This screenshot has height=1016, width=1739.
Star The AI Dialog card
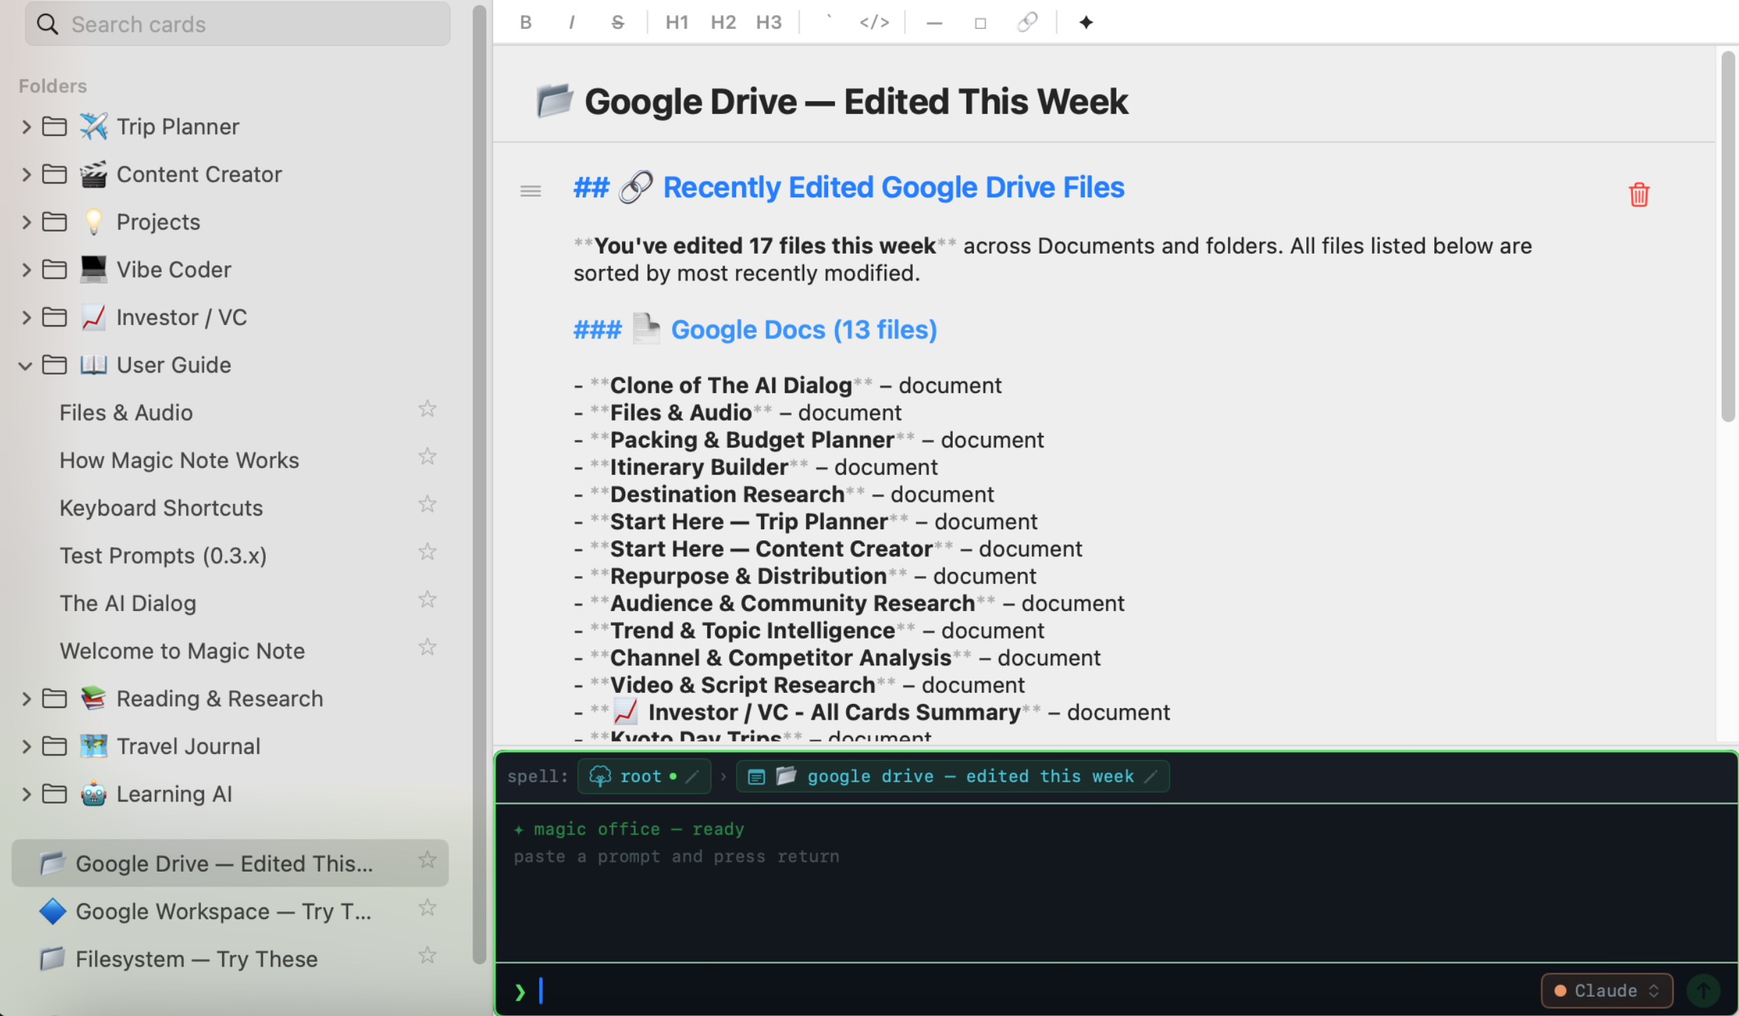coord(427,599)
